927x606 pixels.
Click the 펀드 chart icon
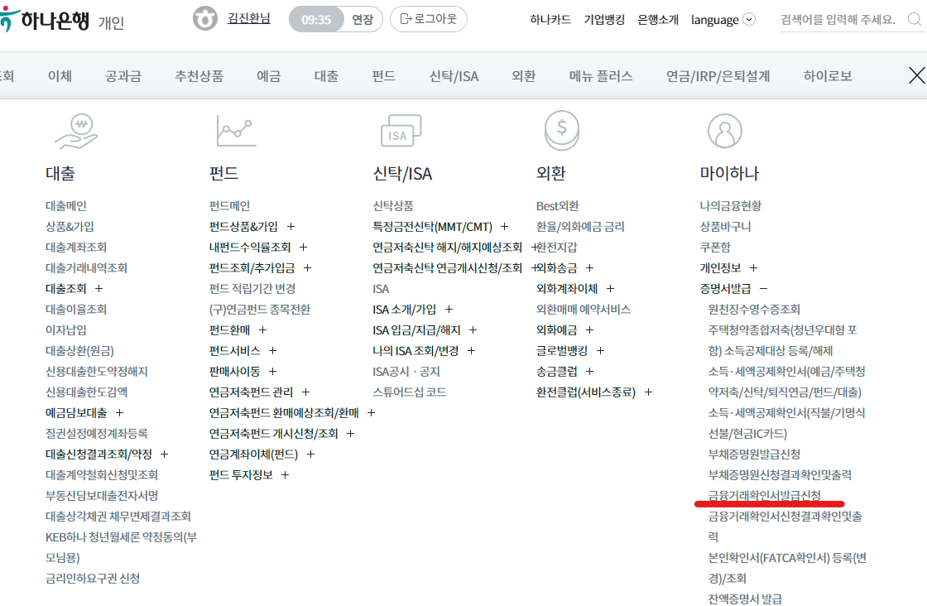pyautogui.click(x=235, y=131)
